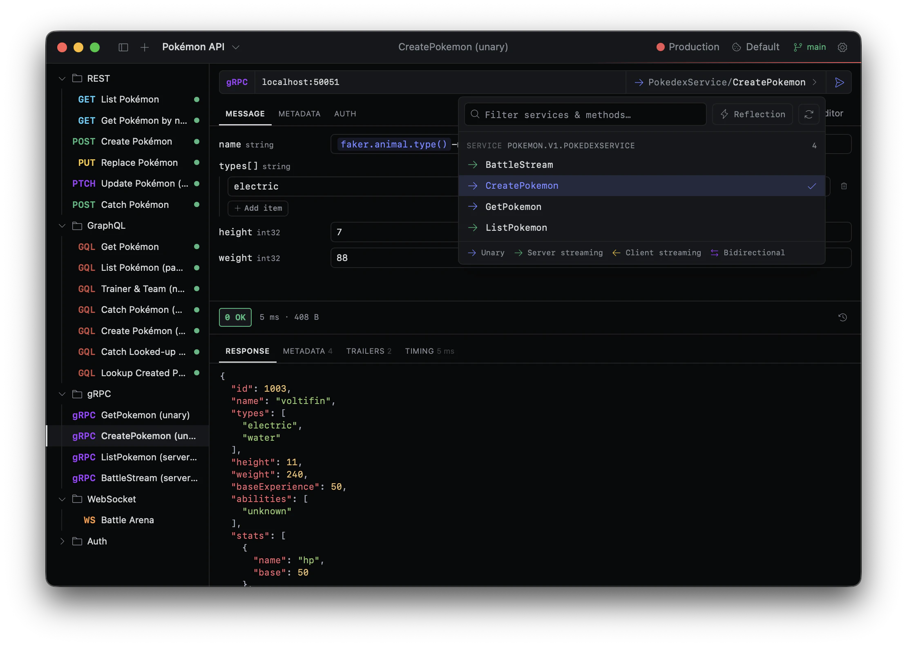Click the Filter services & methods field

pyautogui.click(x=585, y=114)
